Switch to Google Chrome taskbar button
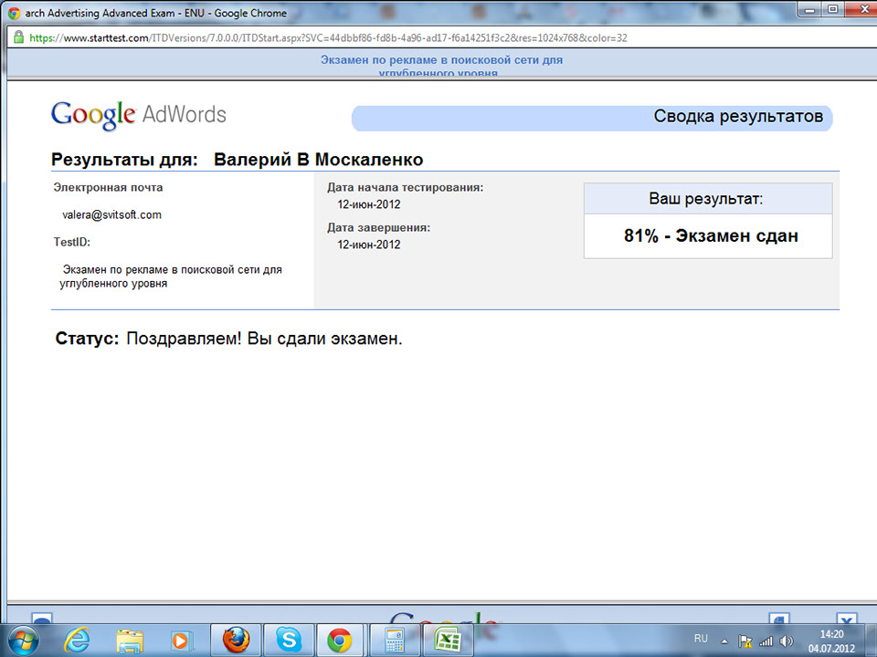This screenshot has width=877, height=657. pos(341,641)
